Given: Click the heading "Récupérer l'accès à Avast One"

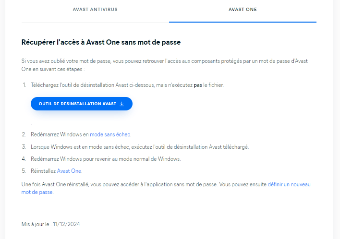Looking at the screenshot, I should 101,42.
